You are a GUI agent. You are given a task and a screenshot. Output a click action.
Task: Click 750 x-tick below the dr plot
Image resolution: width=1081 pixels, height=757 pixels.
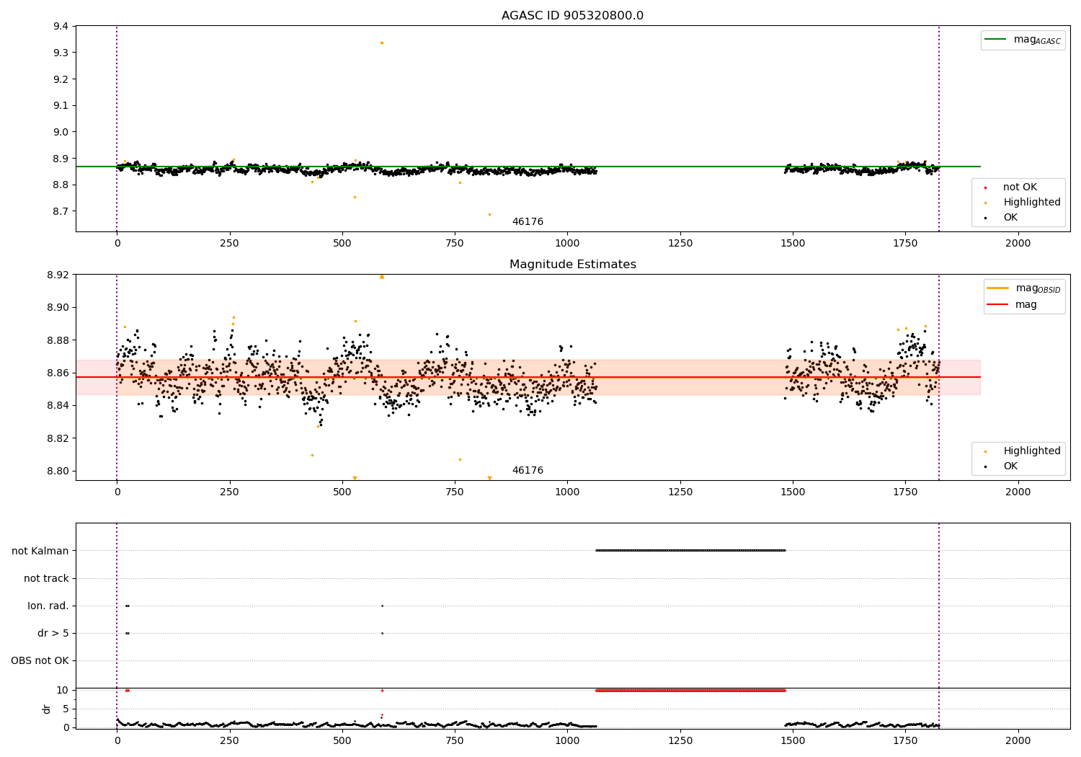tap(455, 740)
